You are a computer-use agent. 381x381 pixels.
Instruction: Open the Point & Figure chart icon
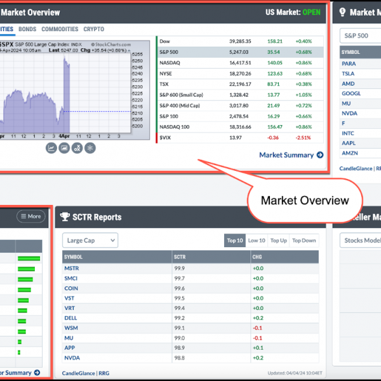pyautogui.click(x=77, y=148)
